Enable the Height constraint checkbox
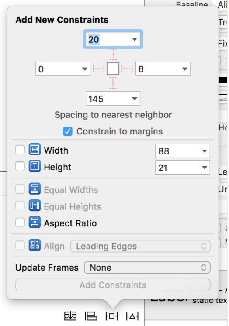The width and height of the screenshot is (229, 326). (20, 166)
